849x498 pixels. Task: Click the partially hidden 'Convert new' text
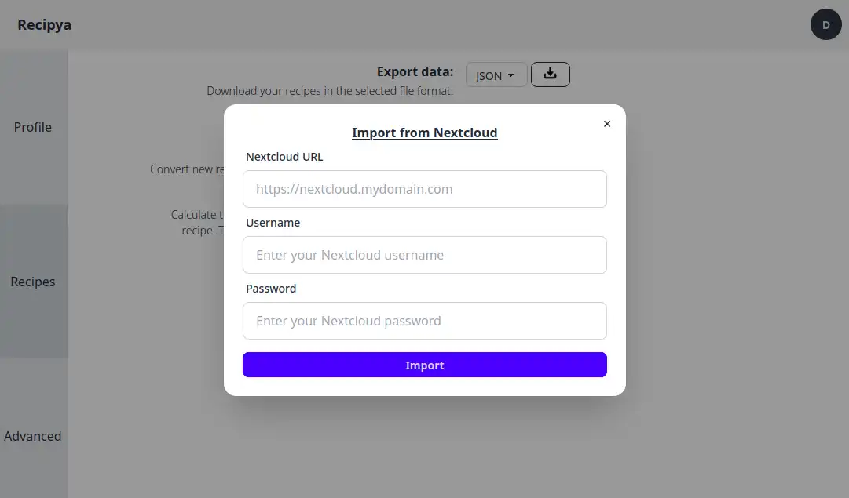187,169
